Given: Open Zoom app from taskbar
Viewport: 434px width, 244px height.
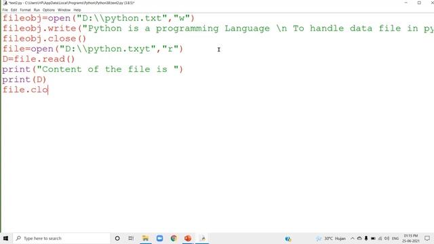Looking at the screenshot, I should [160, 238].
